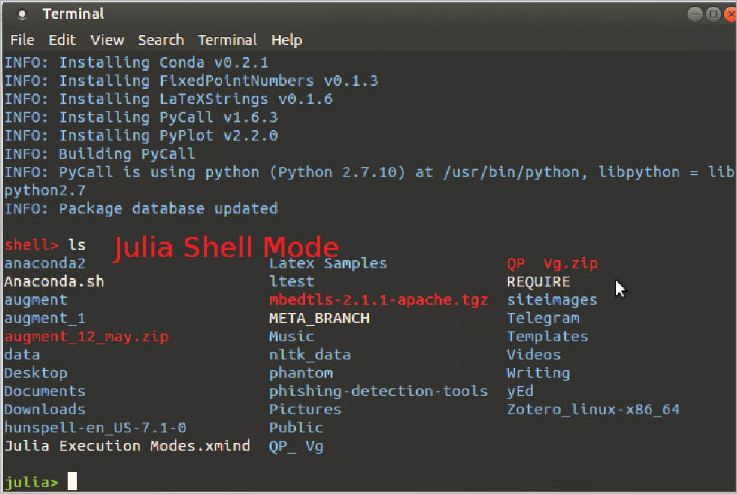Viewport: 737px width, 494px height.
Task: Click the 'Zotero_linux-x86_64' directory entry
Action: click(x=593, y=410)
